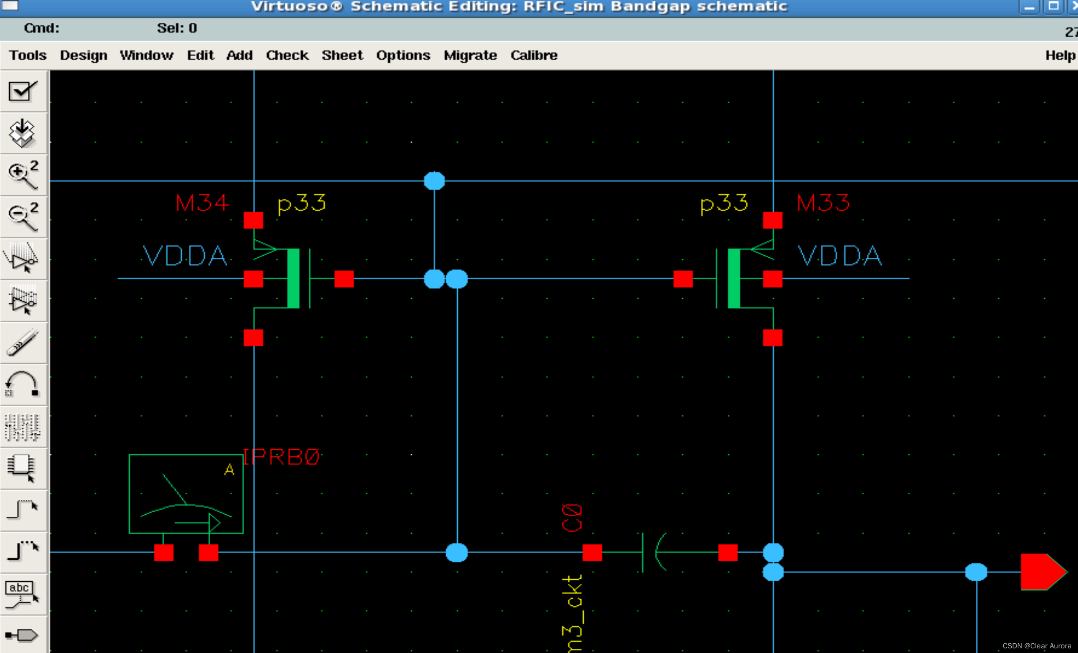1078x653 pixels.
Task: Open the Properties editor icon
Action: [23, 426]
